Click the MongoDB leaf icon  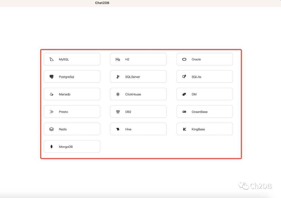pyautogui.click(x=52, y=147)
